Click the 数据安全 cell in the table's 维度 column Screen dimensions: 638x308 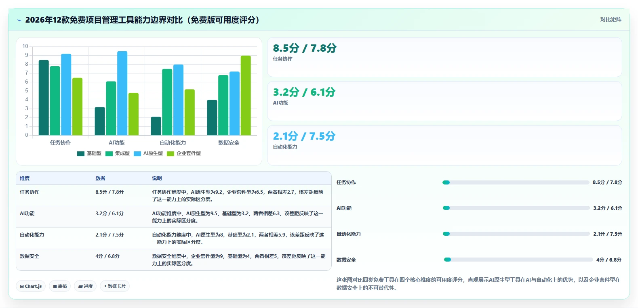click(x=29, y=256)
